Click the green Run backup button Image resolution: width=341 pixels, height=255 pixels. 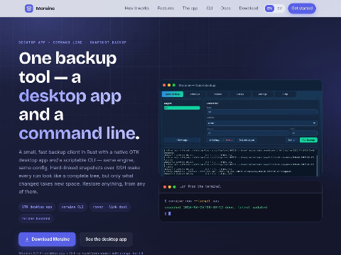pyautogui.click(x=308, y=140)
